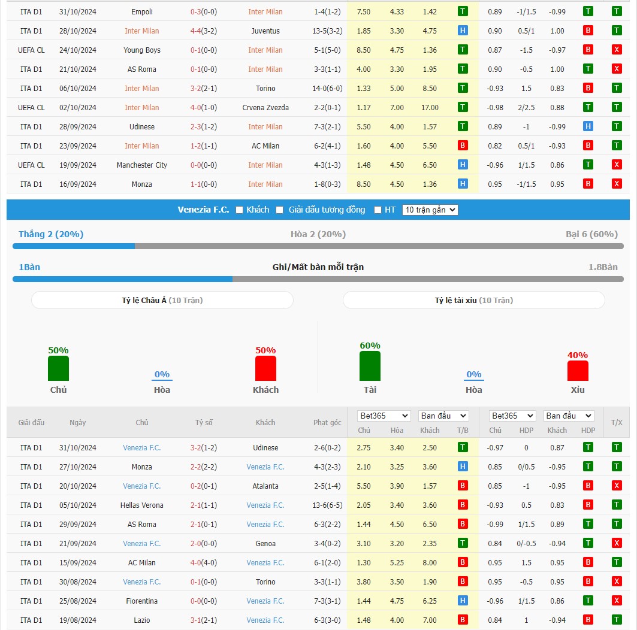Click red B badge in Juventus 28/10/2024 row
The height and width of the screenshot is (630, 637).
click(x=587, y=31)
